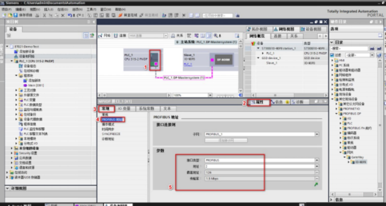Select the 属性 properties tab
Screen dimensions: 386x206
click(x=259, y=102)
